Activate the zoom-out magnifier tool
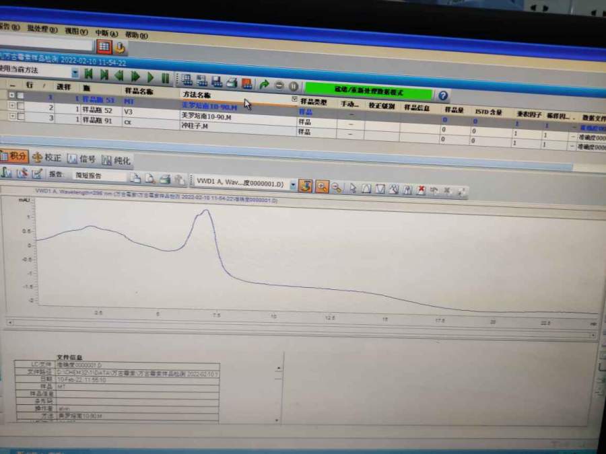This screenshot has width=606, height=454. (x=337, y=188)
